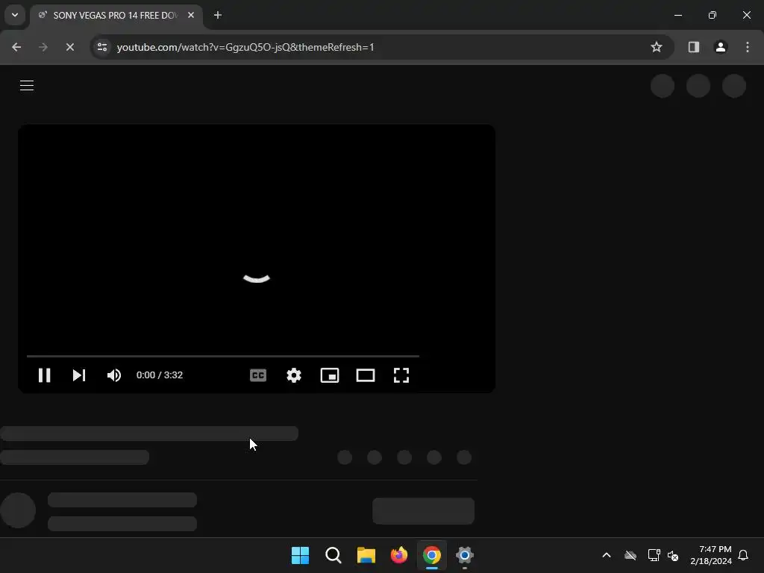Open the clock showing 7:47 PM
This screenshot has width=764, height=573.
click(711, 555)
